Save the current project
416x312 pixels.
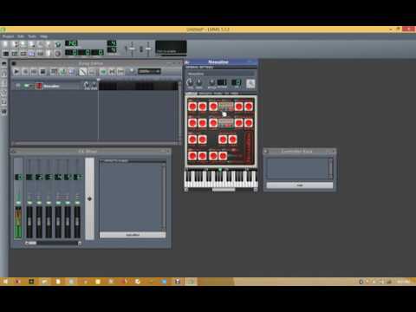[x=40, y=44]
